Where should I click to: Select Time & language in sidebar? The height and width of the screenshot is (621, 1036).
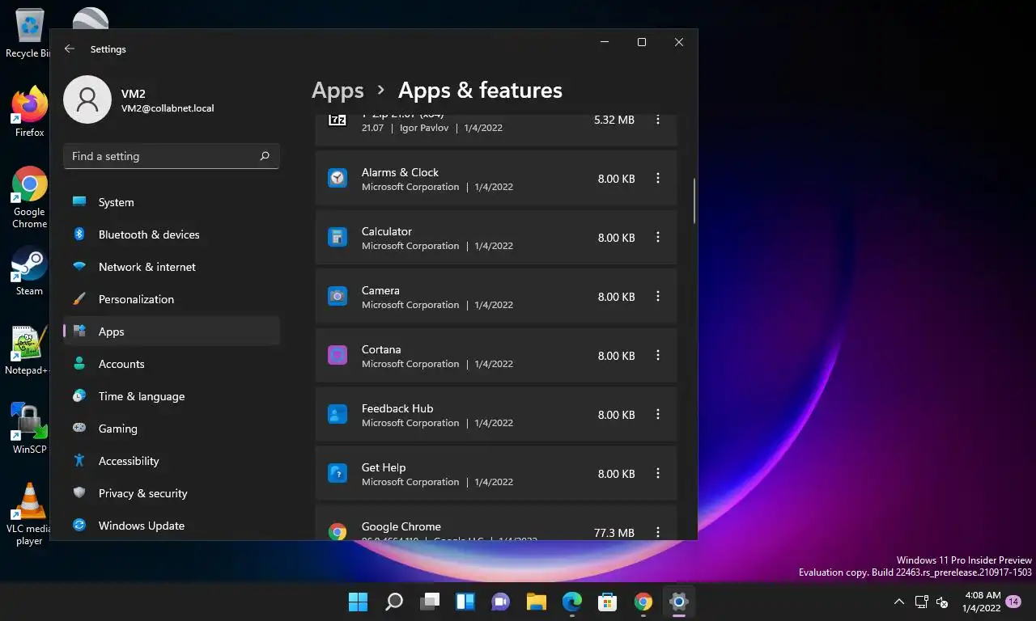tap(172, 396)
